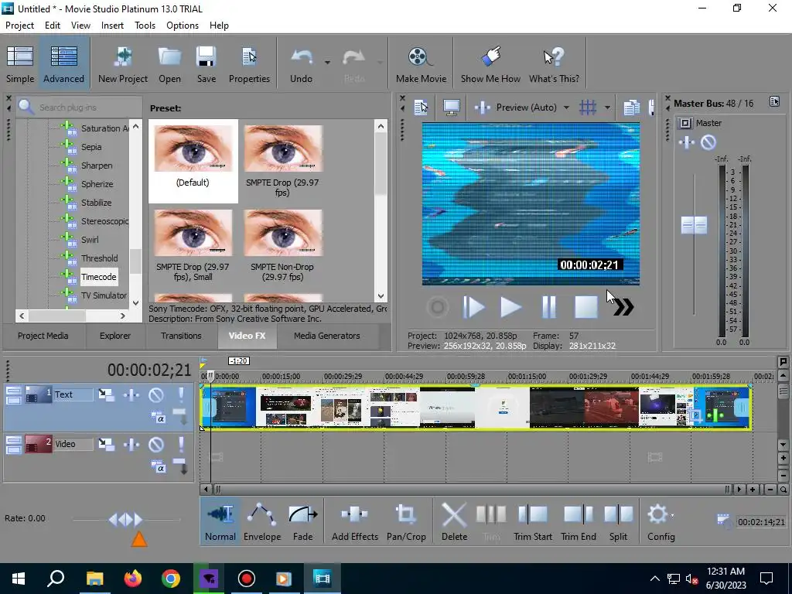
Task: Click Play From Start in preview
Action: coord(474,307)
